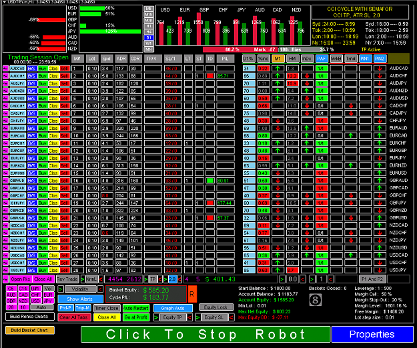Click the orange R reset button
This screenshot has width=417, height=348.
[192, 294]
